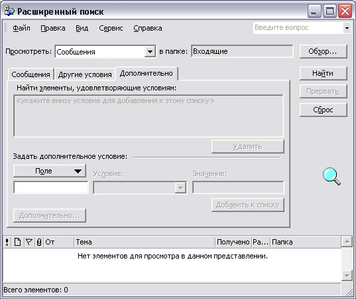
Task: Expand the Поле field selector button
Action: pyautogui.click(x=50, y=171)
